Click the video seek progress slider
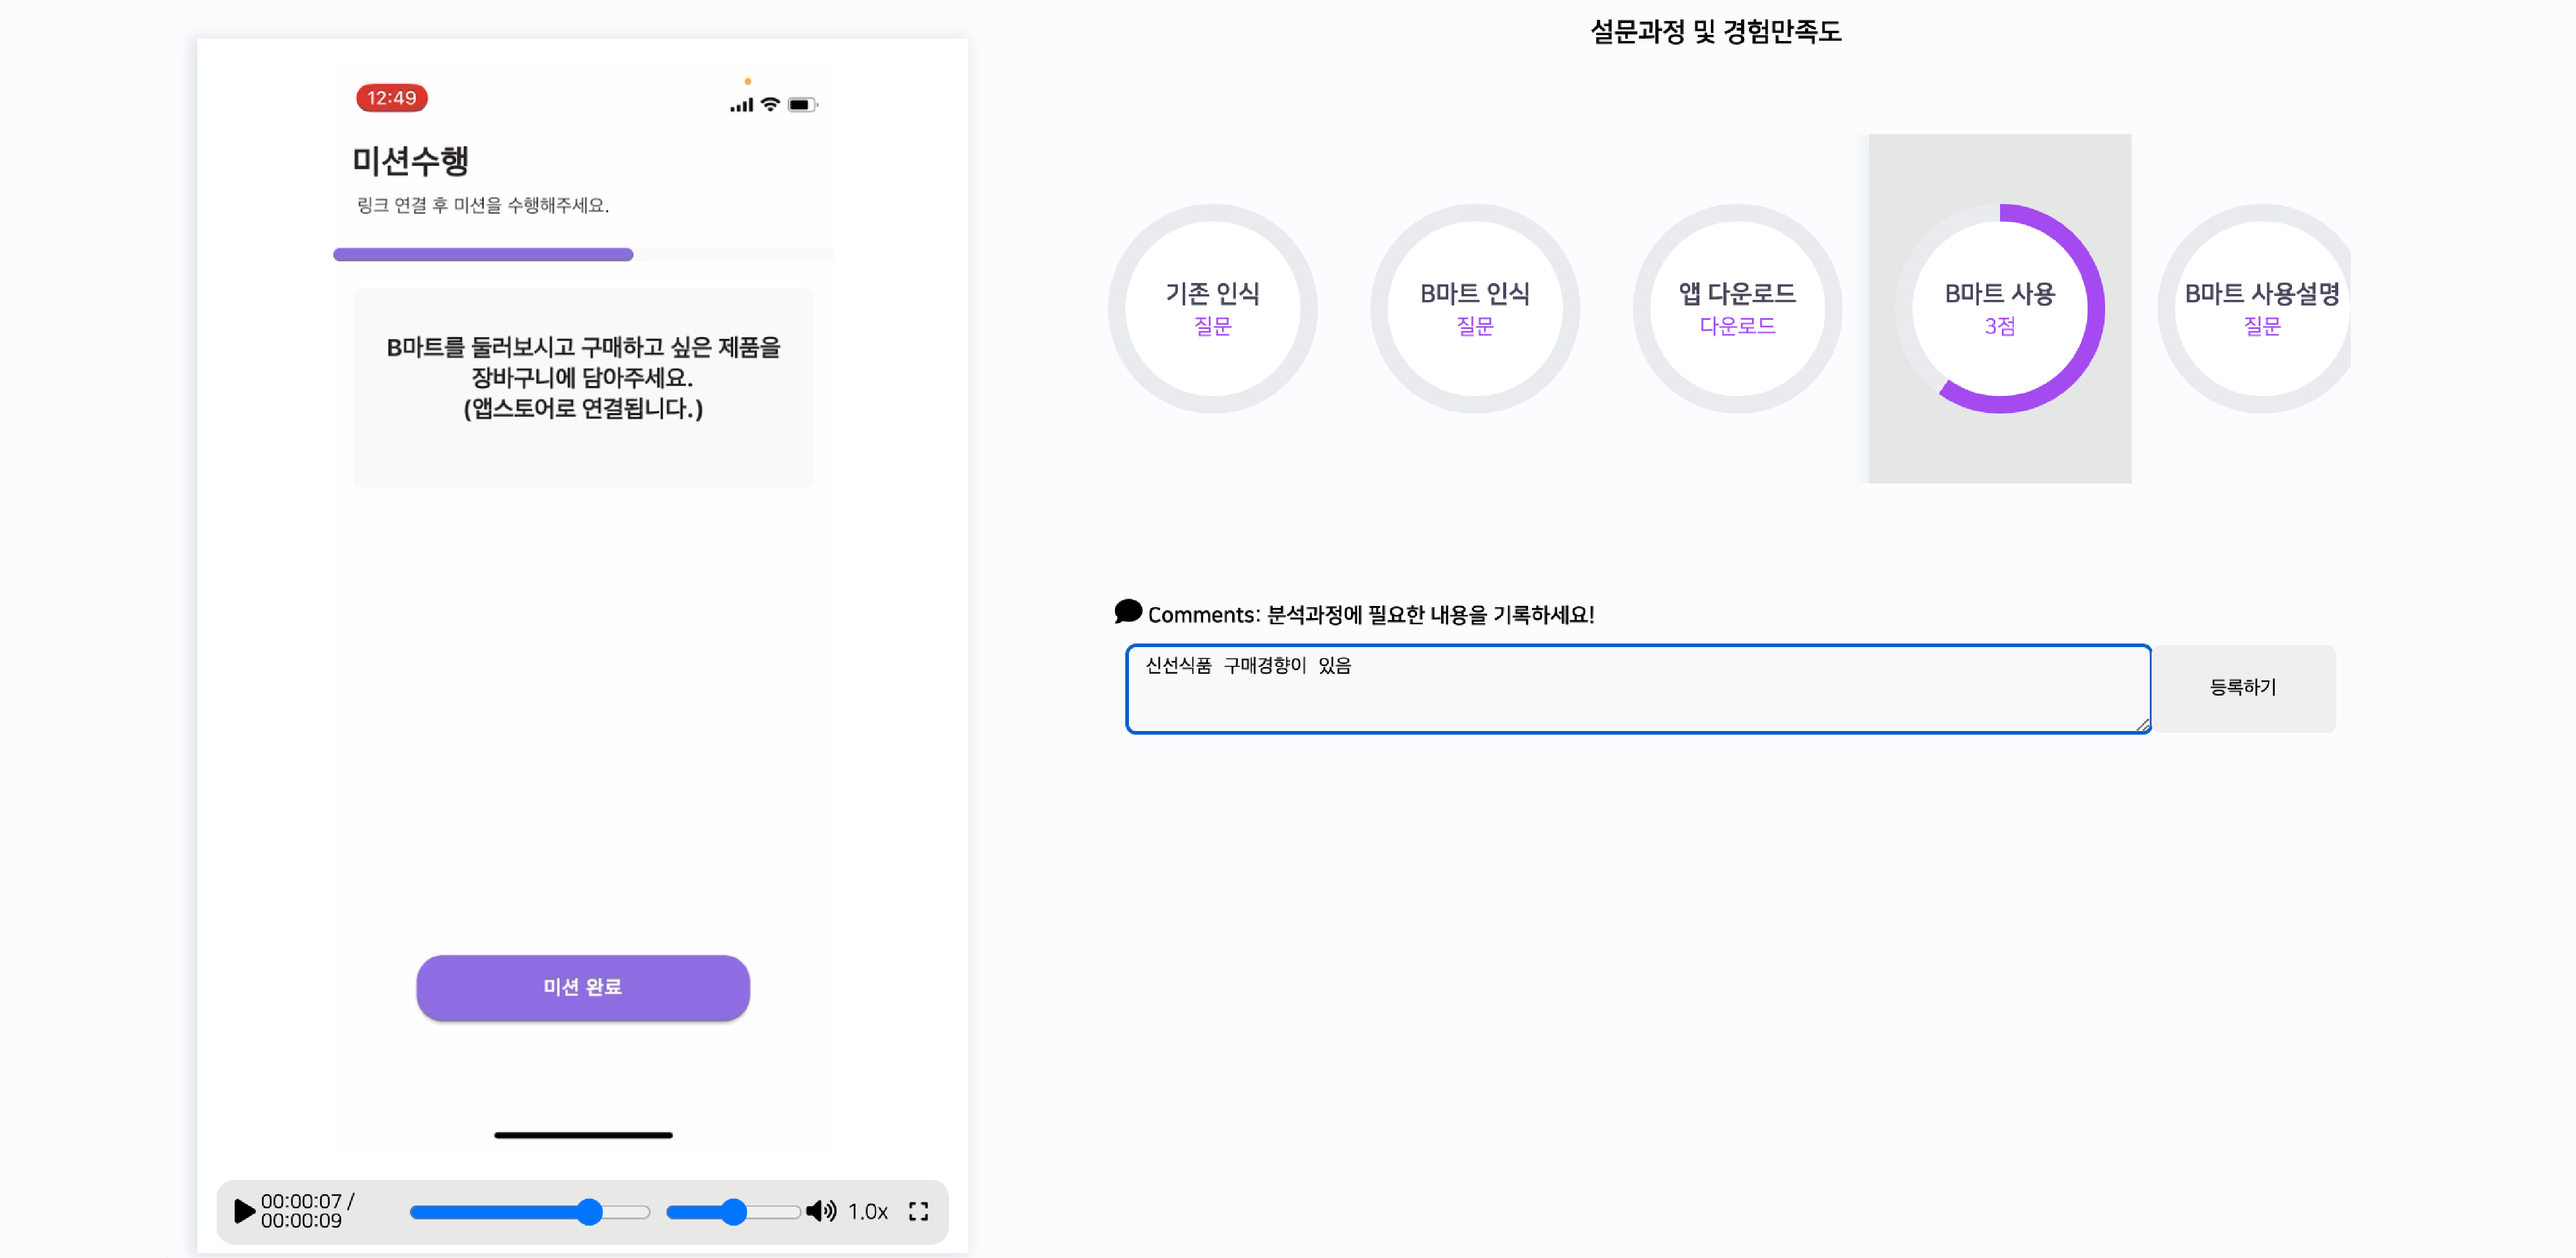This screenshot has width=2576, height=1258. click(x=530, y=1212)
